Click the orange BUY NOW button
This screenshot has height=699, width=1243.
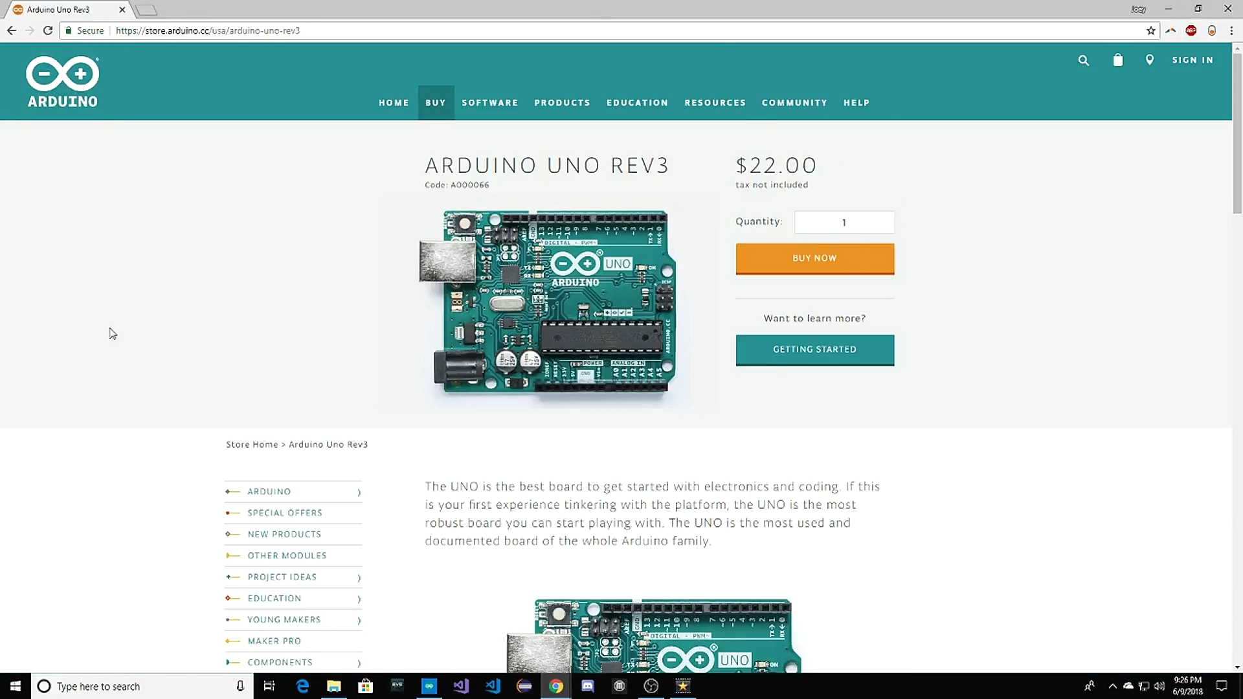click(x=814, y=258)
